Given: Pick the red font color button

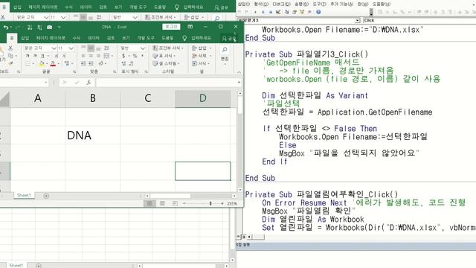Looking at the screenshot, I should (53, 63).
